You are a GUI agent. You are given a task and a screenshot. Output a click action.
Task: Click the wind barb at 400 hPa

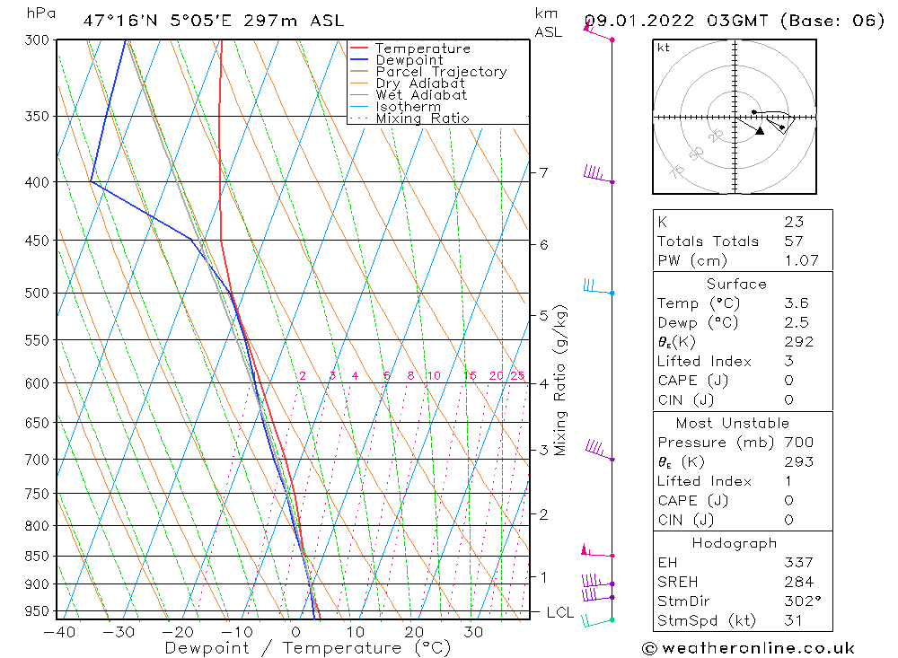(598, 174)
